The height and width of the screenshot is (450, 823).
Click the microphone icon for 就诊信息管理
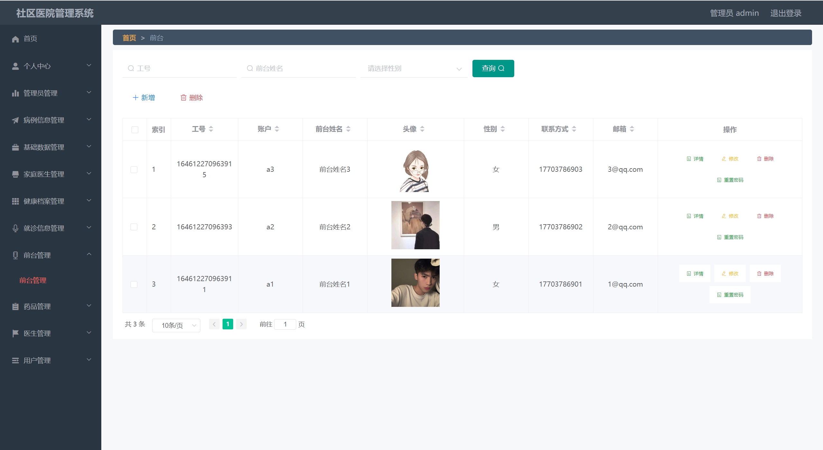coord(15,228)
